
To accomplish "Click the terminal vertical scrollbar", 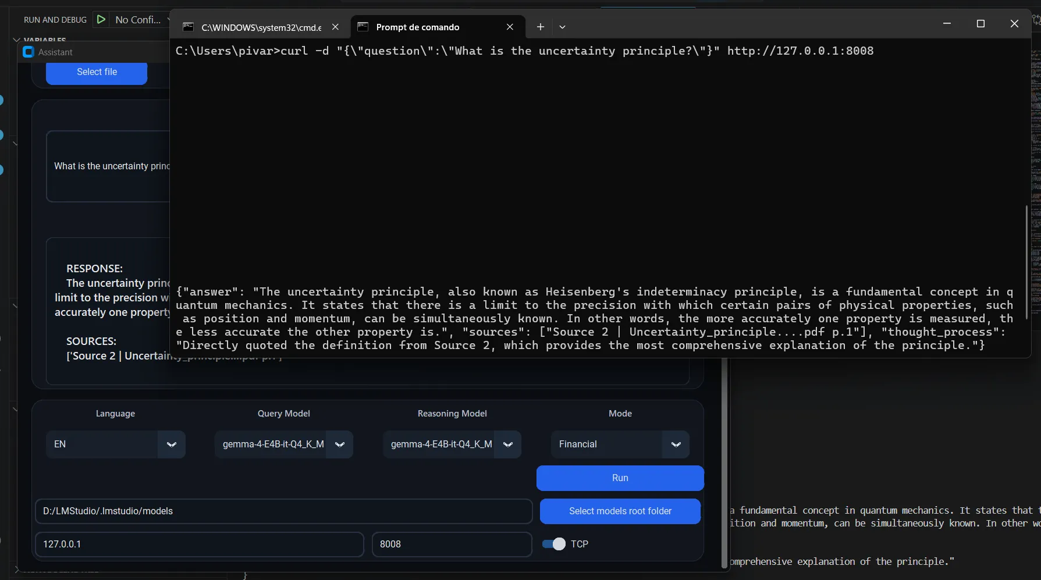I will coord(1026,262).
